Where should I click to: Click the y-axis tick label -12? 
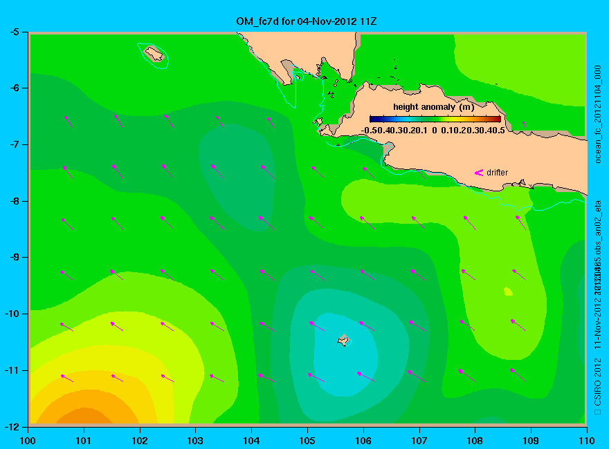click(x=11, y=426)
